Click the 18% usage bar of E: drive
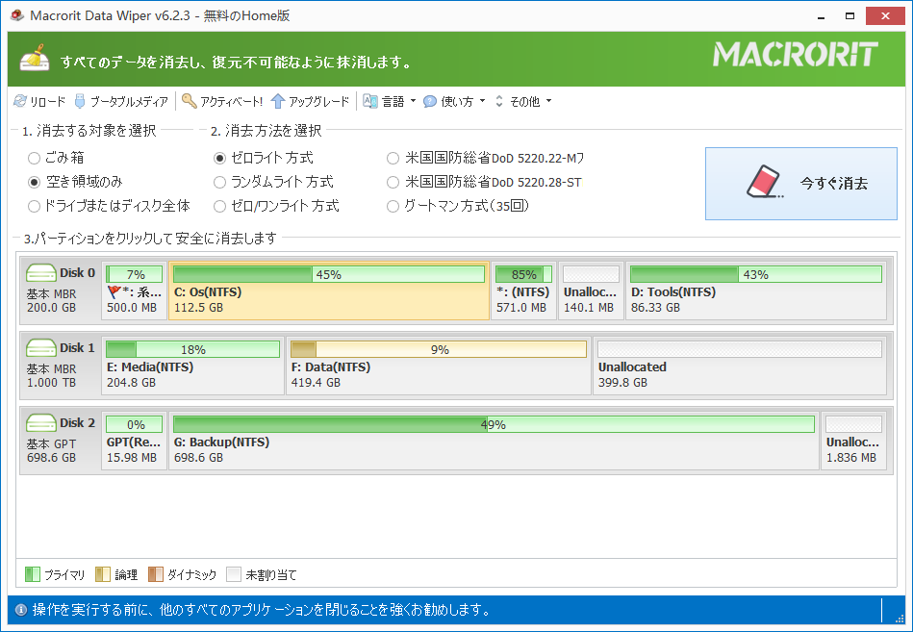The height and width of the screenshot is (632, 913). pyautogui.click(x=192, y=349)
